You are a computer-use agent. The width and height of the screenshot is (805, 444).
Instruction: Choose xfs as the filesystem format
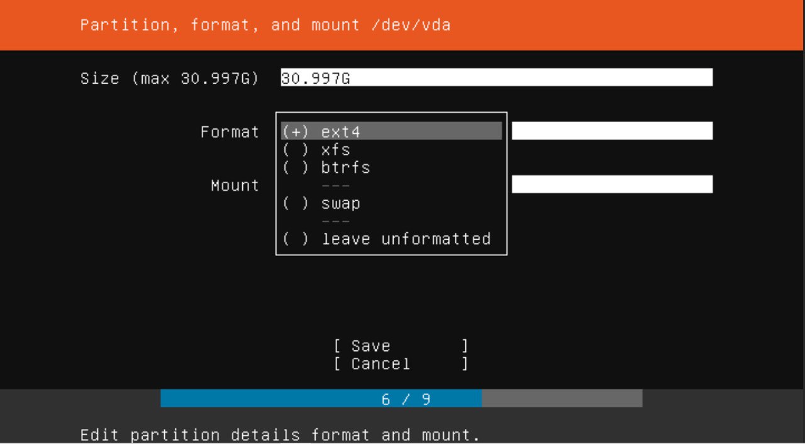tap(391, 150)
